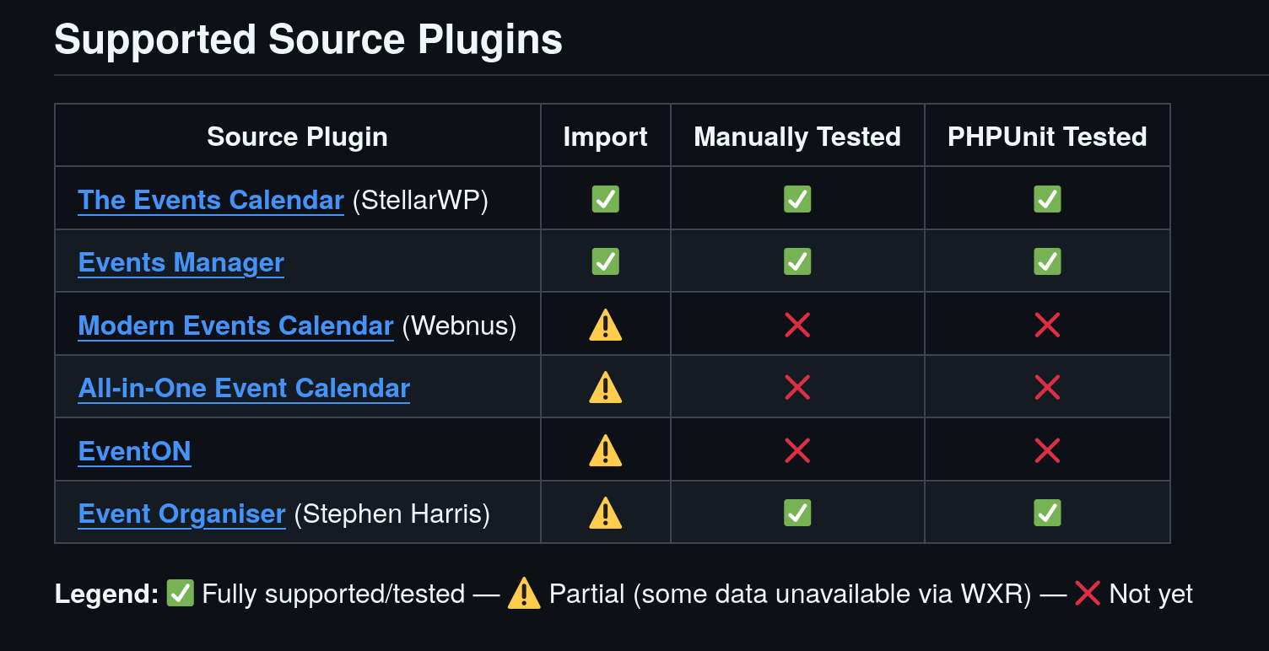The image size is (1269, 651).
Task: Visit the All-in-One Event Calendar link
Action: pos(244,388)
